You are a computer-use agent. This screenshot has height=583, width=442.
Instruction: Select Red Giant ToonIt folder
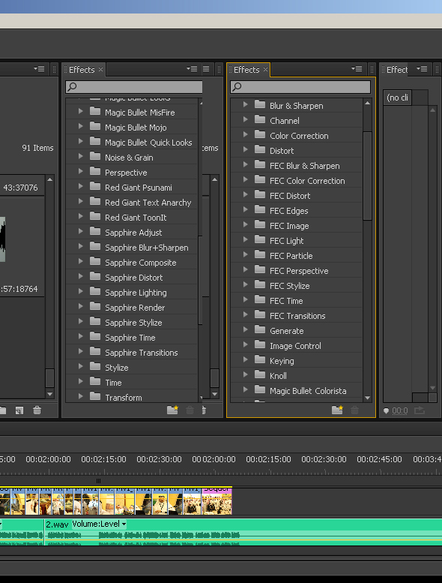pos(136,218)
